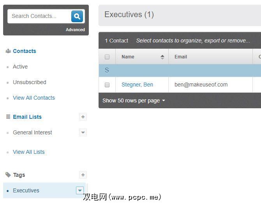
Task: Click View All Lists link
Action: (x=29, y=152)
